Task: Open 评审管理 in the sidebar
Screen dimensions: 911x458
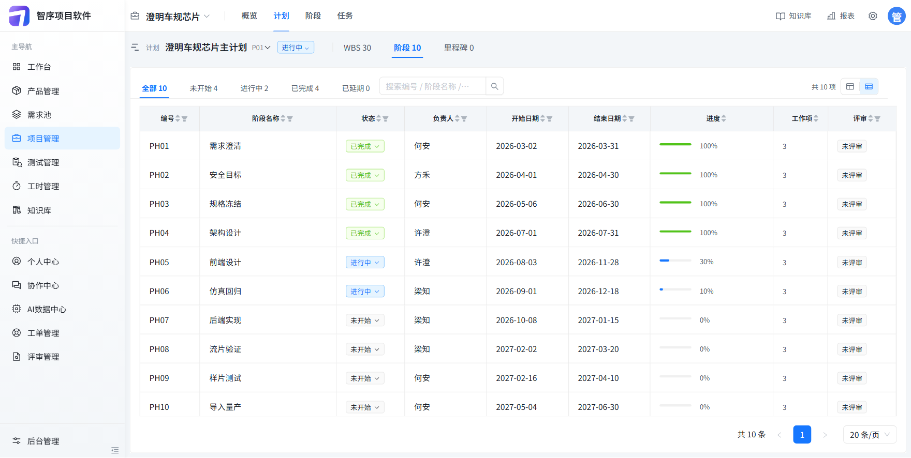Action: point(62,357)
